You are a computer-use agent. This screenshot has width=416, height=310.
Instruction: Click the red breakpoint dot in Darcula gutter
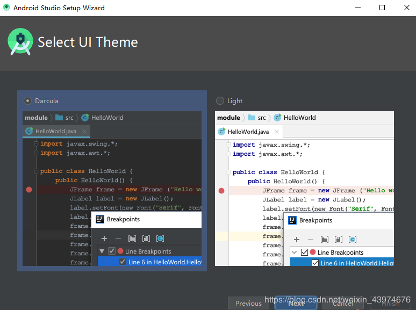click(29, 190)
